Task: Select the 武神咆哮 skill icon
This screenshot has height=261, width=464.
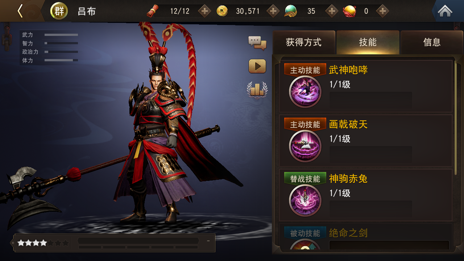Action: coord(305,92)
